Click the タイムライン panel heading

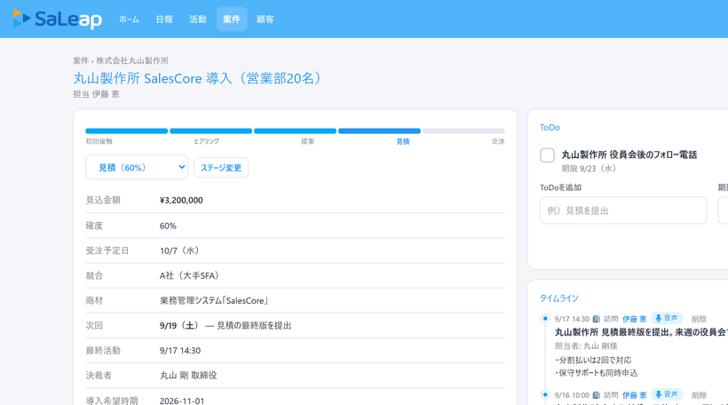[x=559, y=298]
